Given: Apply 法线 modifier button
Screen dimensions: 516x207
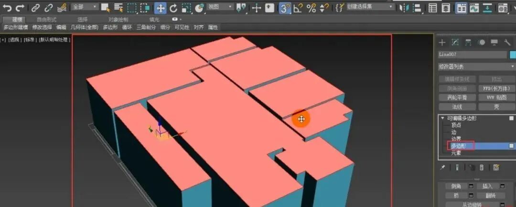Looking at the screenshot, I should (x=457, y=107).
